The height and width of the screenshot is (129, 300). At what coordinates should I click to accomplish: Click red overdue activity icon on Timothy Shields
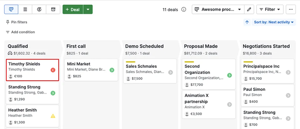tap(53, 70)
